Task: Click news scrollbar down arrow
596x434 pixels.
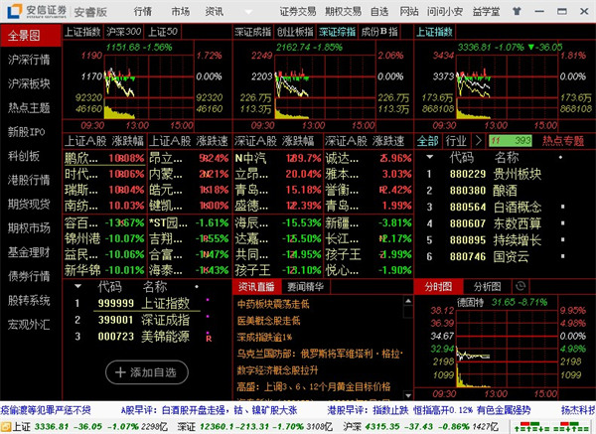Action: [x=408, y=395]
